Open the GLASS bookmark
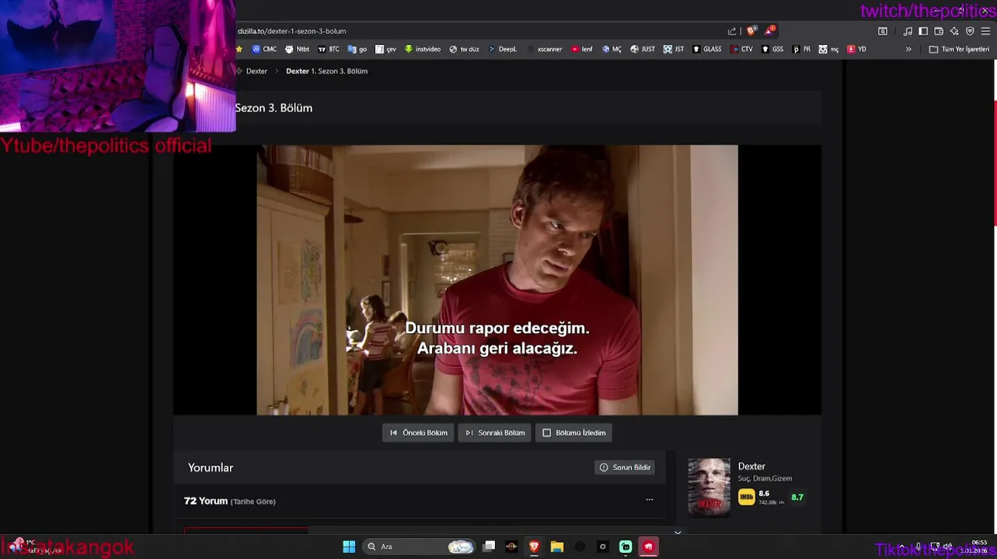997x559 pixels. point(707,49)
